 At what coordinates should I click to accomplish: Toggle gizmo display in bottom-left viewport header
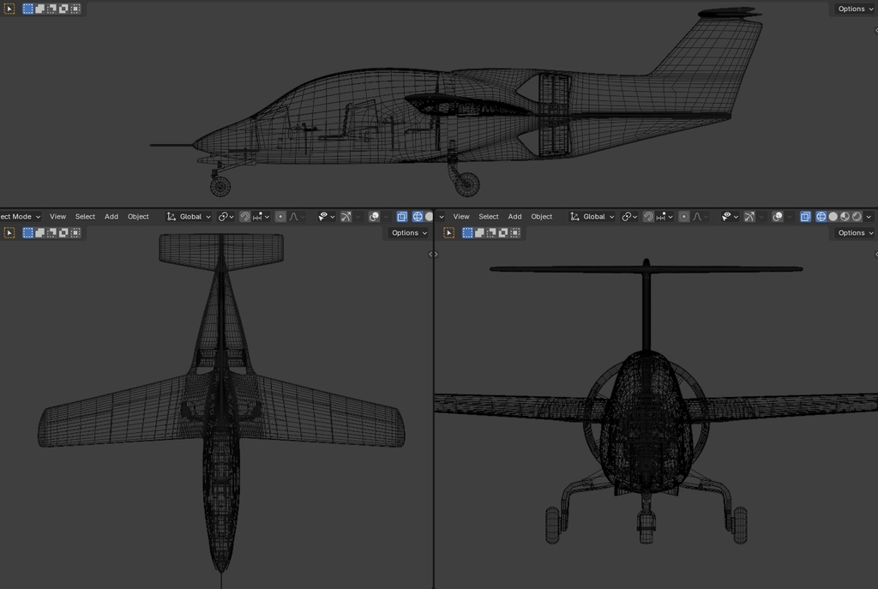(x=346, y=217)
